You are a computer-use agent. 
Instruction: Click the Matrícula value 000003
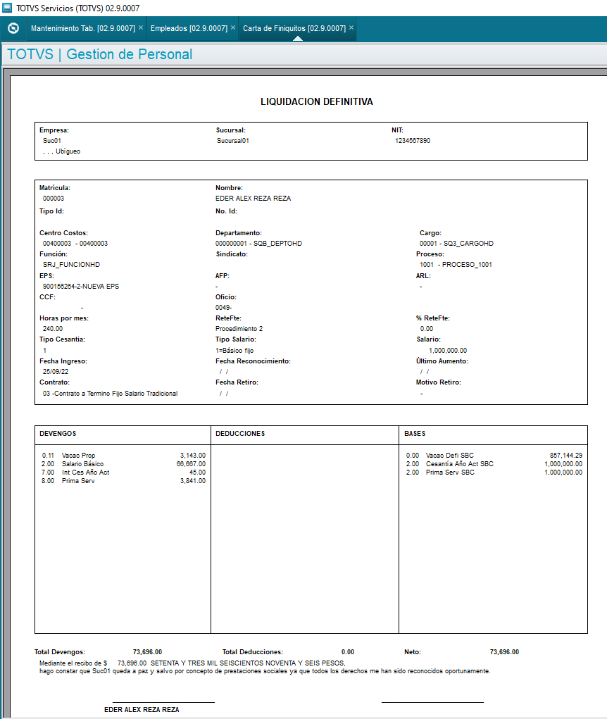tap(54, 199)
